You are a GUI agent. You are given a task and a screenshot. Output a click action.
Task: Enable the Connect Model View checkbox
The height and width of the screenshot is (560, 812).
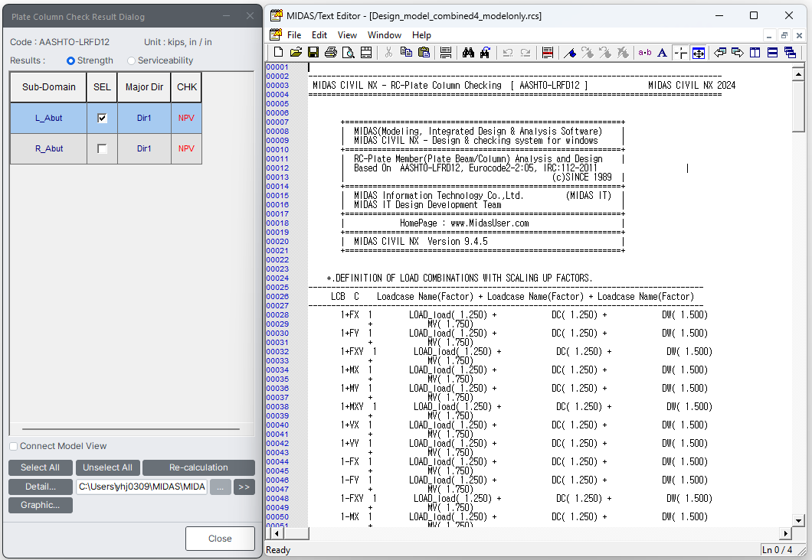[x=14, y=446]
